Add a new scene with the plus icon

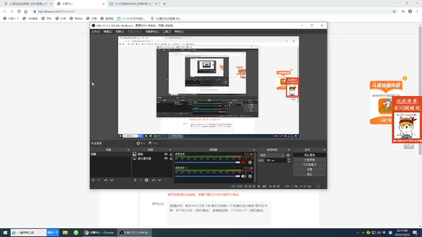click(93, 180)
